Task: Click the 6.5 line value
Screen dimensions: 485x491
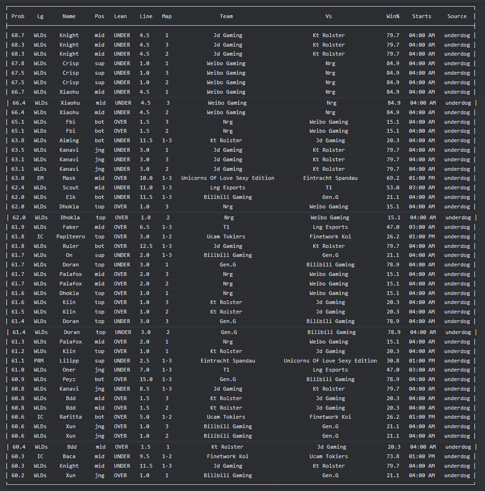Action: pos(144,227)
